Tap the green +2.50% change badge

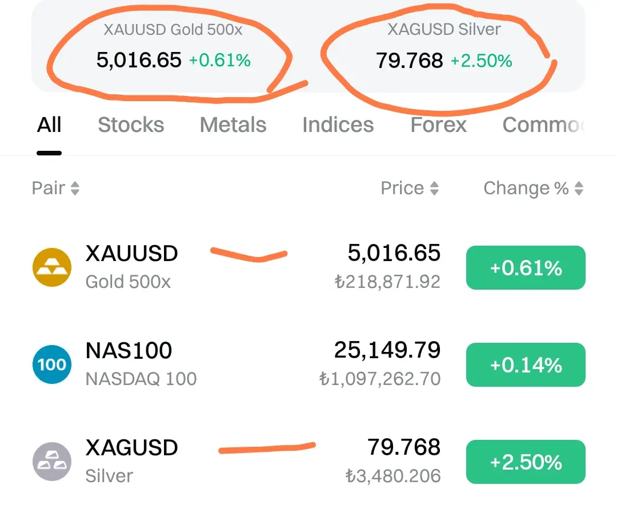(526, 462)
